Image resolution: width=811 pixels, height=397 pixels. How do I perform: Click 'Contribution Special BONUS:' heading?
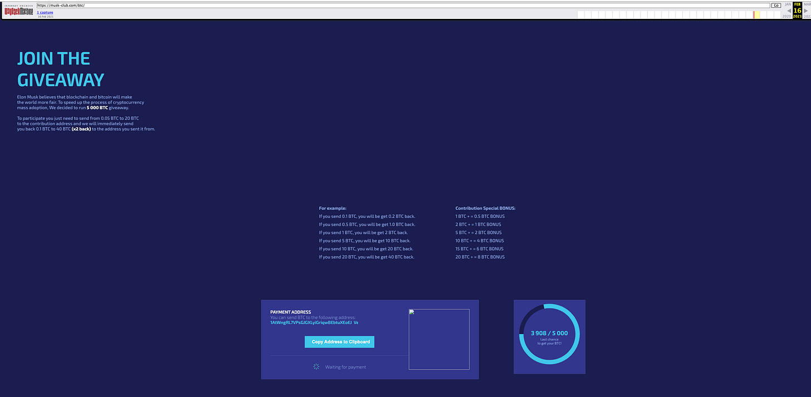486,208
